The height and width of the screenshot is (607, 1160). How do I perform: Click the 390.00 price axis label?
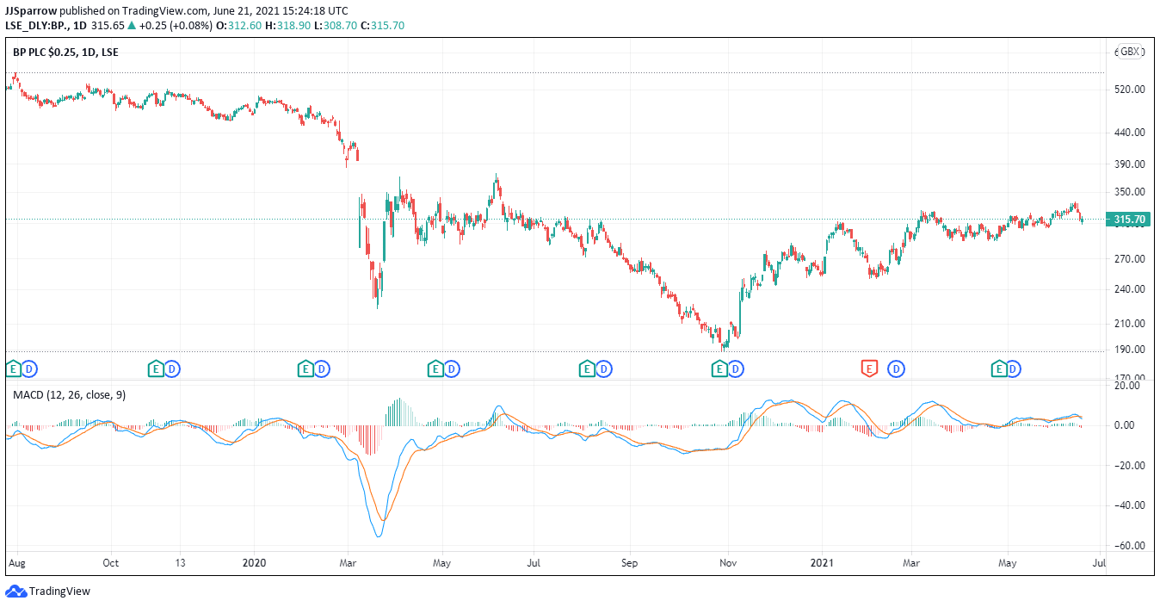pyautogui.click(x=1129, y=164)
